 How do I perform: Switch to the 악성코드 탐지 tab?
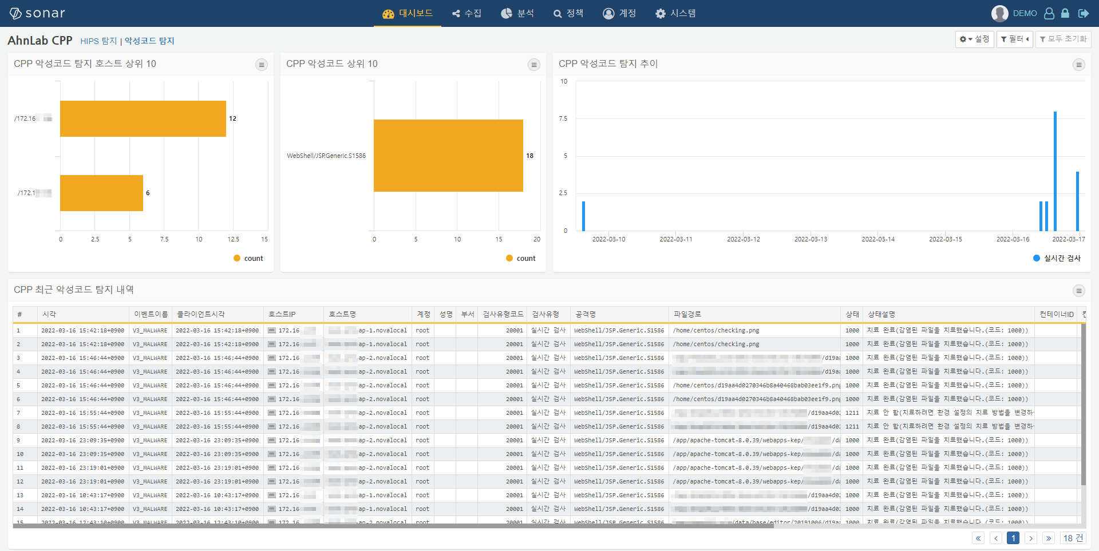pos(149,41)
